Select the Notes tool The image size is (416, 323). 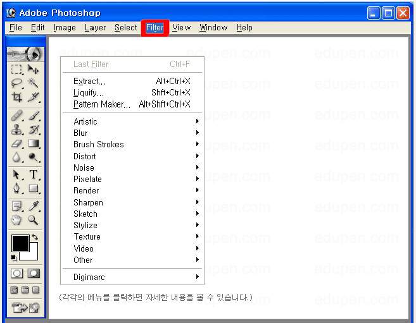pyautogui.click(x=16, y=206)
